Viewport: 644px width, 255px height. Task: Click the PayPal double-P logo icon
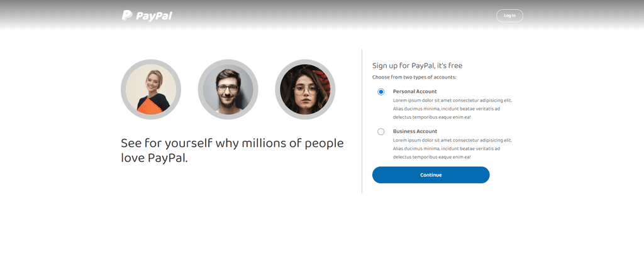pos(126,16)
